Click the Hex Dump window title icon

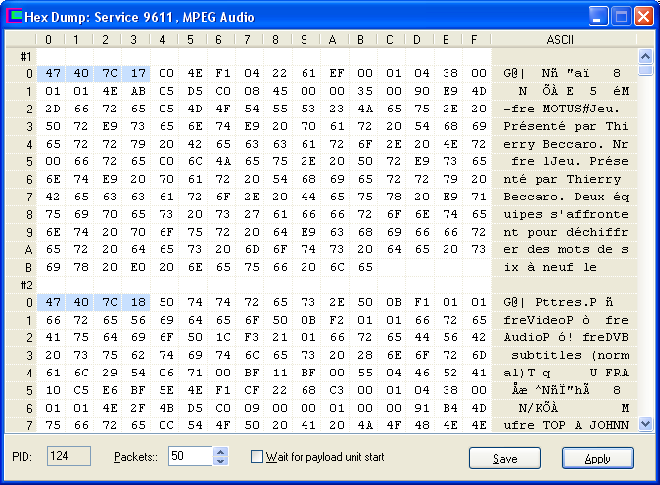(x=14, y=17)
